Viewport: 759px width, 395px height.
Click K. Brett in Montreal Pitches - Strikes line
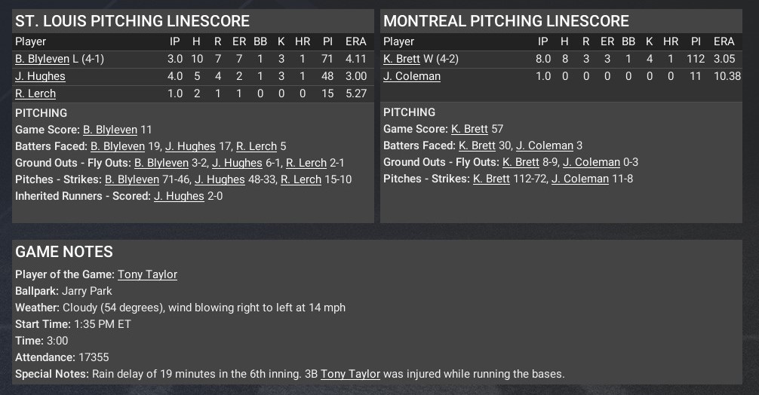491,179
